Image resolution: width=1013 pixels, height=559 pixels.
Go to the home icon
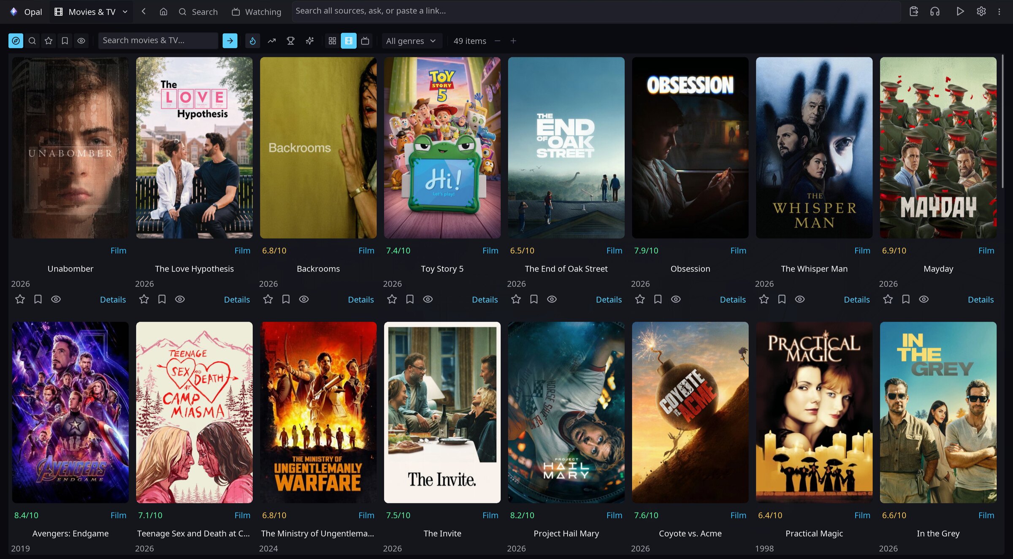pos(163,11)
